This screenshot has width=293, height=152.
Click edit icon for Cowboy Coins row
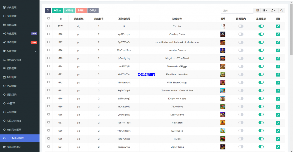click(278, 34)
